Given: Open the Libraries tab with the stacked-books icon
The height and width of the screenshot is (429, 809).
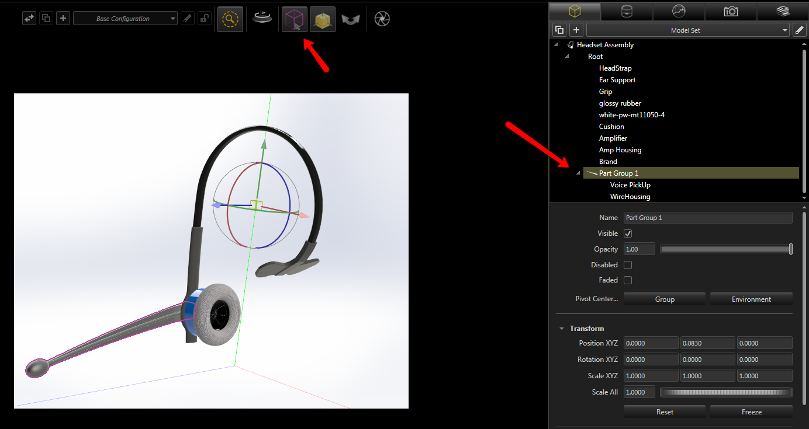Looking at the screenshot, I should coord(783,11).
